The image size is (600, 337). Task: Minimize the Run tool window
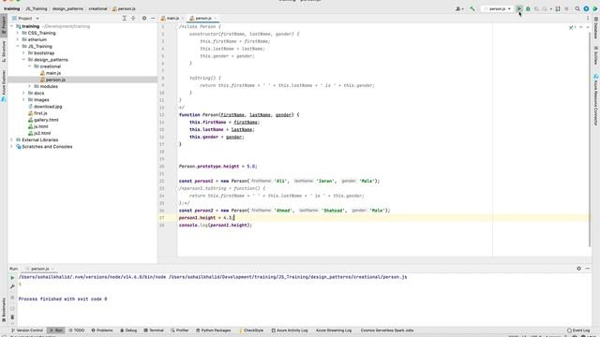588,269
